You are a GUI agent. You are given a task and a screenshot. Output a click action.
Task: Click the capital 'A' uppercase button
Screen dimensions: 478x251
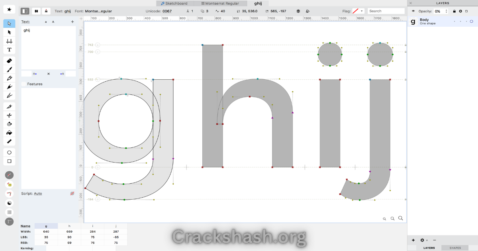[53, 22]
